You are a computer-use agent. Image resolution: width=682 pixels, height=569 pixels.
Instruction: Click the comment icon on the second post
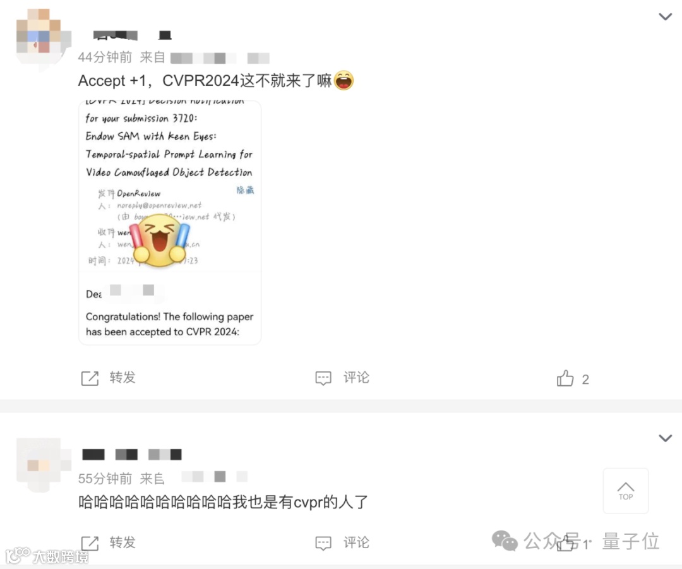click(x=323, y=543)
